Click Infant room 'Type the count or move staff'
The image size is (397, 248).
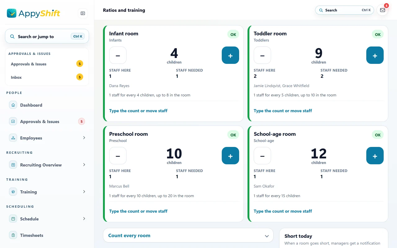point(138,111)
